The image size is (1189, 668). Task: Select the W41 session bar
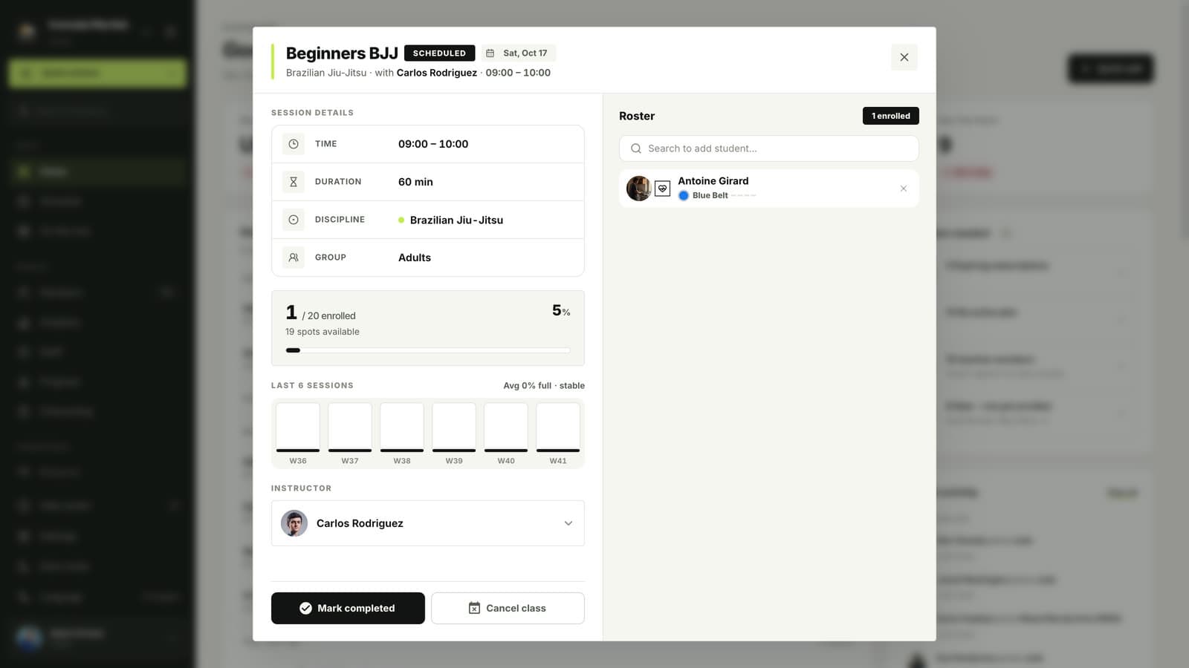558,428
